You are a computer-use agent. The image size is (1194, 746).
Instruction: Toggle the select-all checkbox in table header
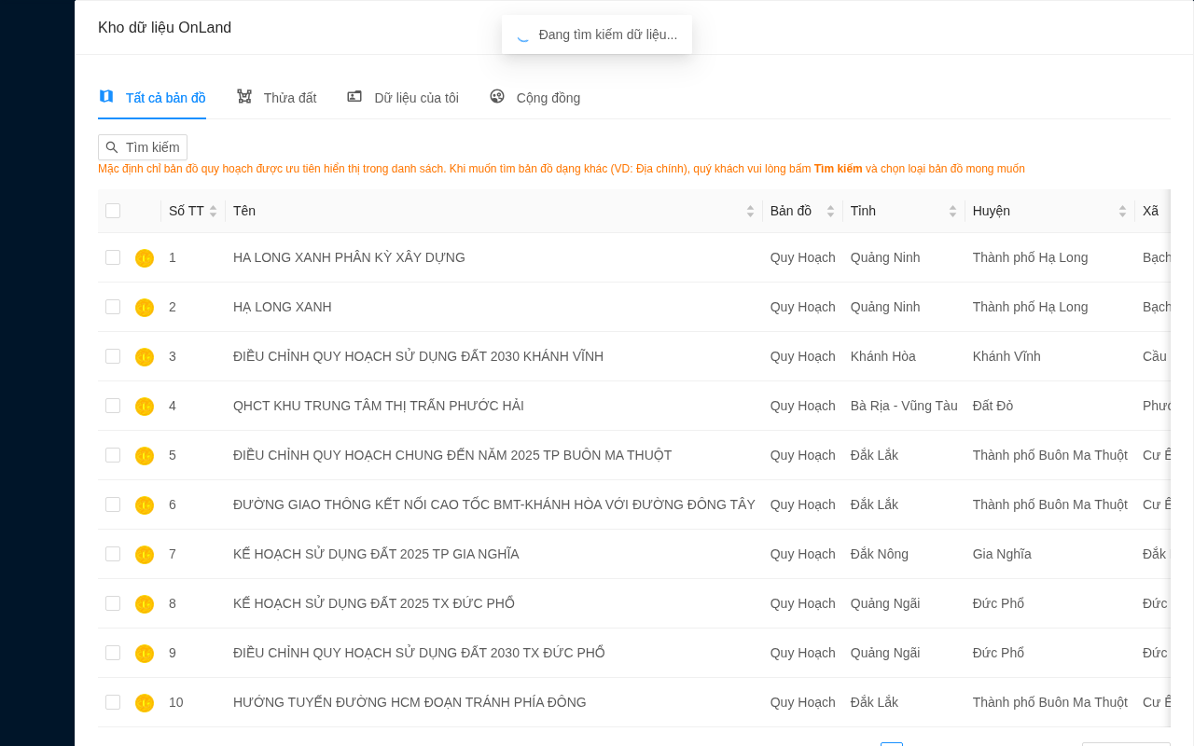pos(113,211)
